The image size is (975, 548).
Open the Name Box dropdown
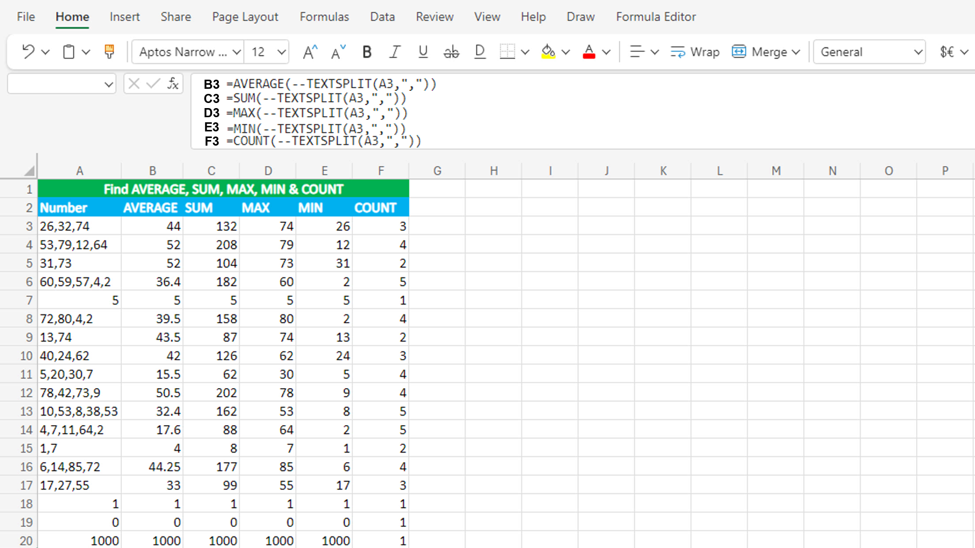point(108,84)
